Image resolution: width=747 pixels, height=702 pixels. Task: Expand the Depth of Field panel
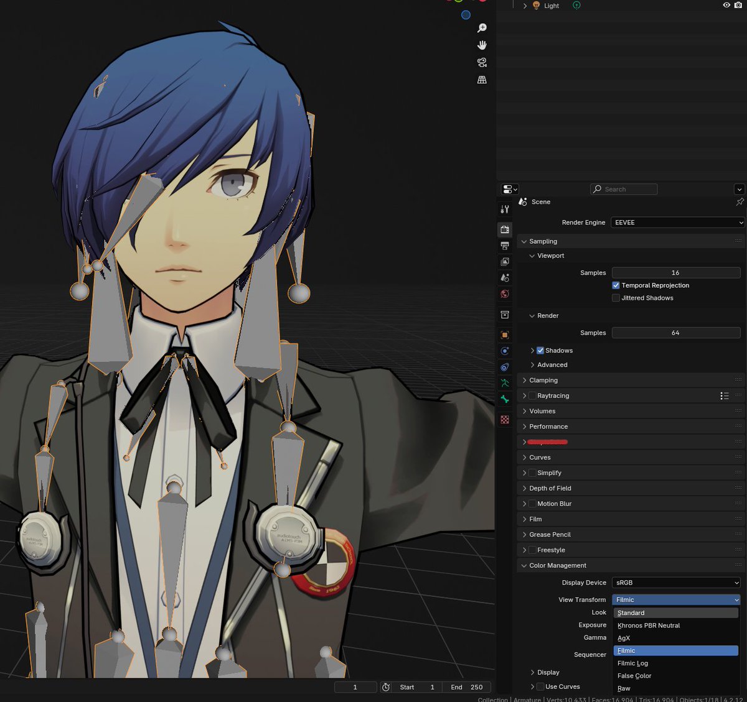[x=524, y=489]
